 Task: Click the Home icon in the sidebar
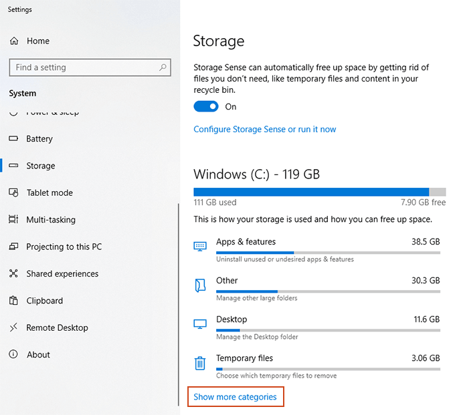[14, 41]
